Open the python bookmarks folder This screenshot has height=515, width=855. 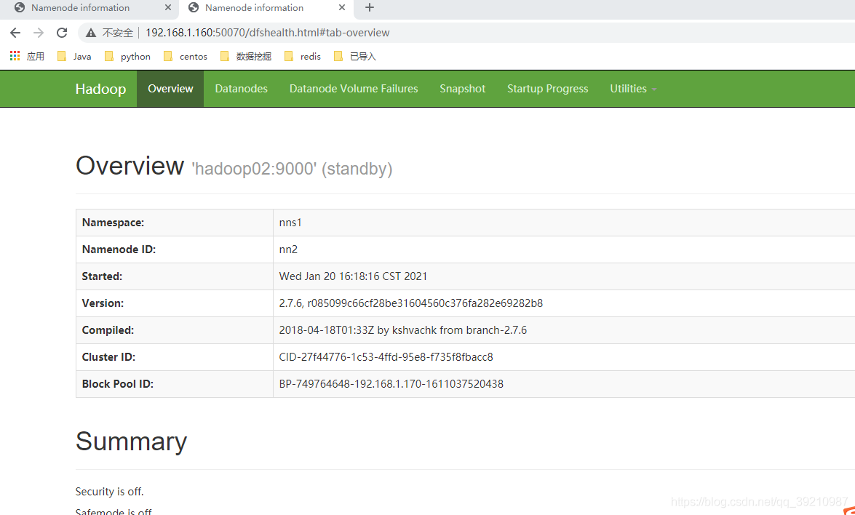coord(127,56)
